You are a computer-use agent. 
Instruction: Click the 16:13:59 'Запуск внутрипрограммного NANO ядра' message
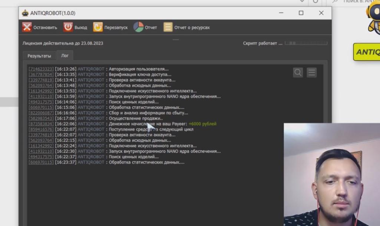[165, 97]
